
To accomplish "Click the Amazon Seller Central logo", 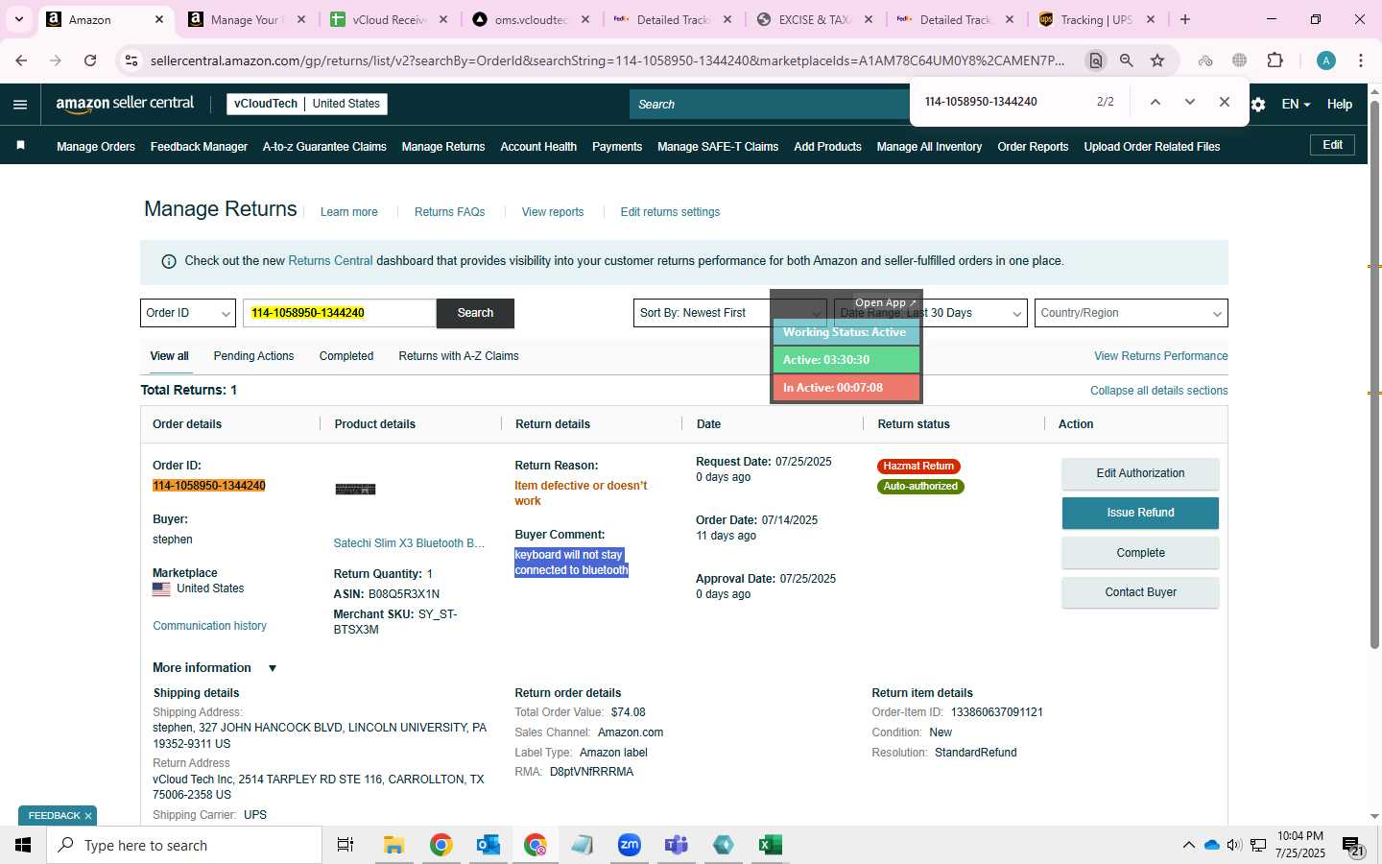I will (125, 104).
